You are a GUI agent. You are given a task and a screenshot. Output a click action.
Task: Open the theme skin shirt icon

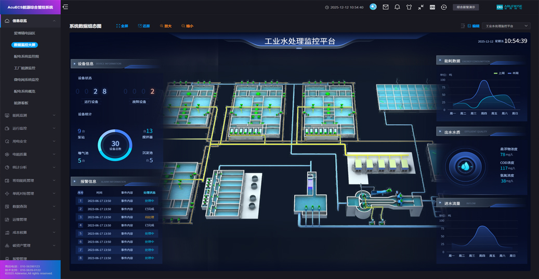409,7
